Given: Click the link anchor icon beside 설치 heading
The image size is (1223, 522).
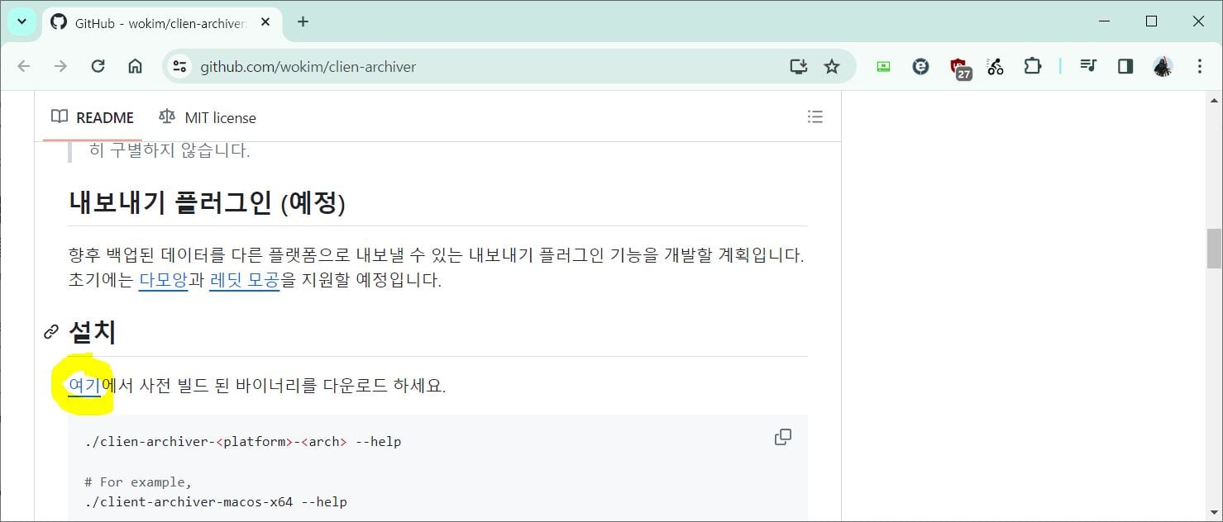Looking at the screenshot, I should [x=51, y=332].
